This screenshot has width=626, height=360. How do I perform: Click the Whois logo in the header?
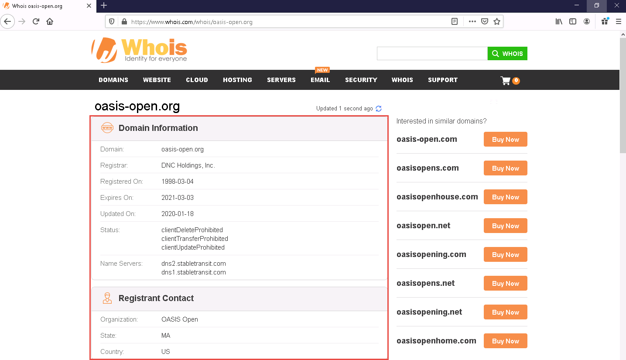click(139, 50)
